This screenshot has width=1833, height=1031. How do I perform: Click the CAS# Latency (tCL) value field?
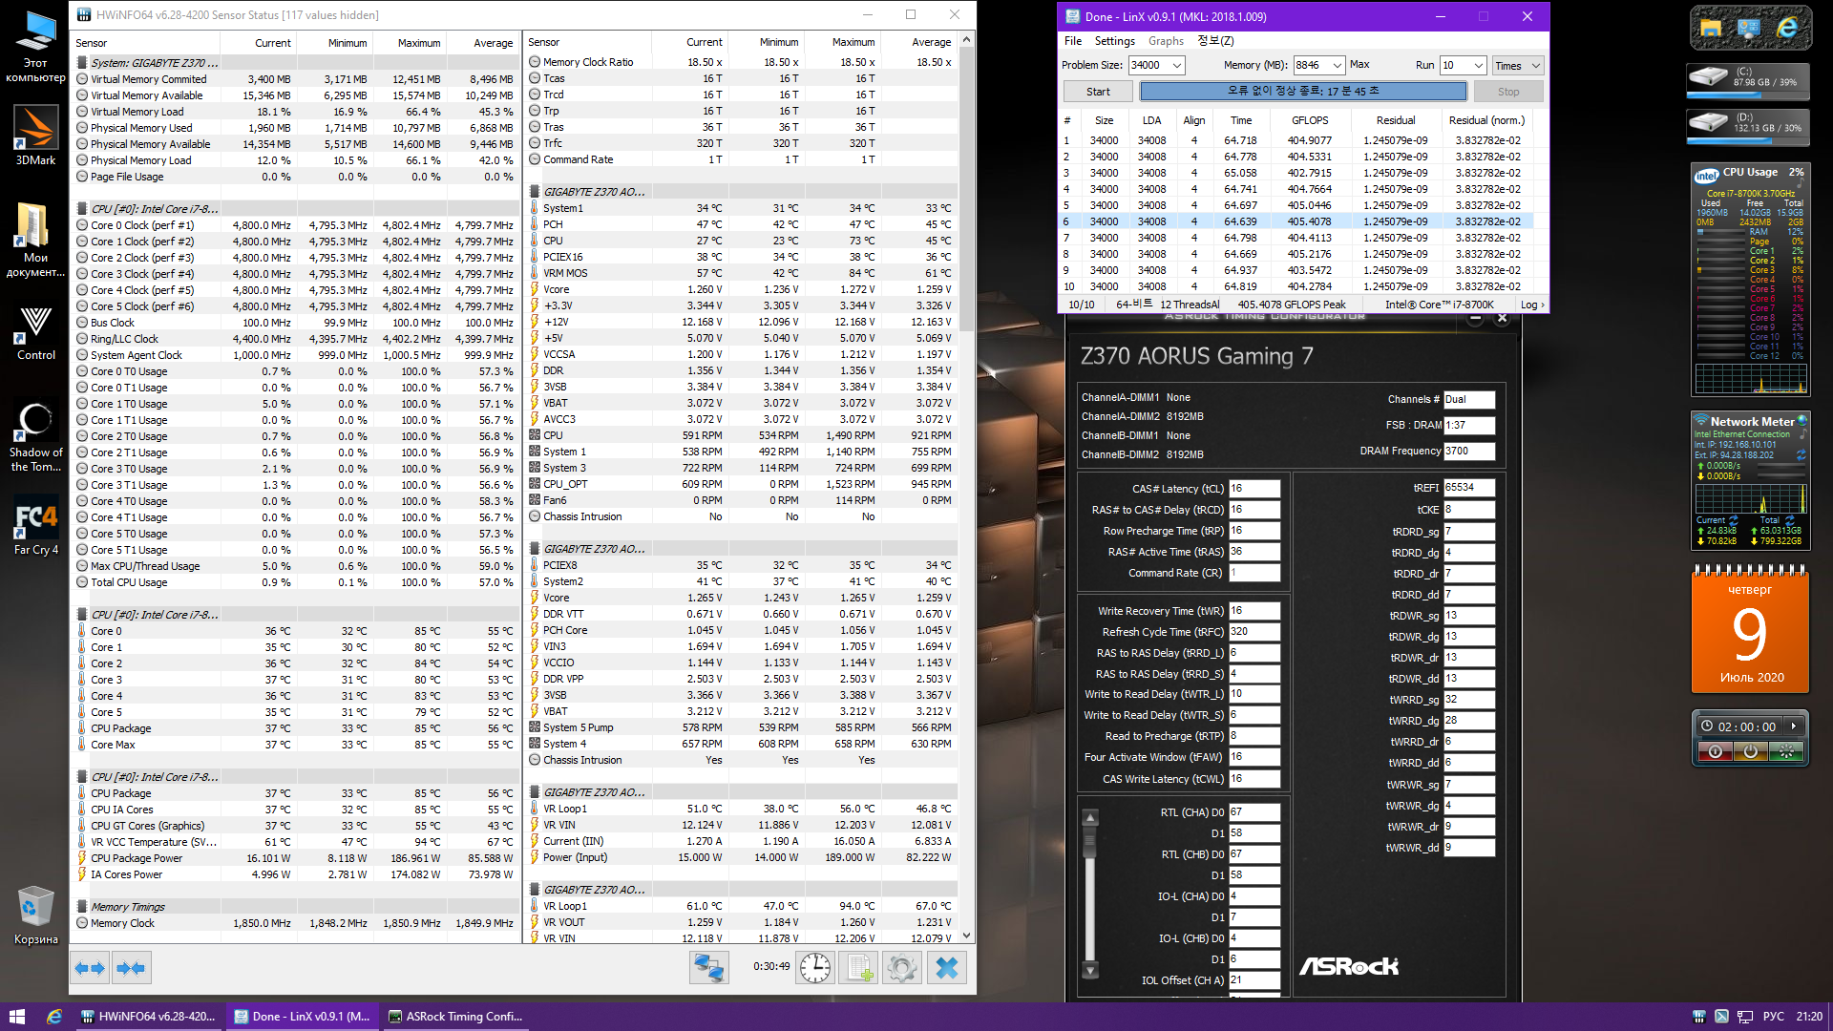click(1254, 488)
